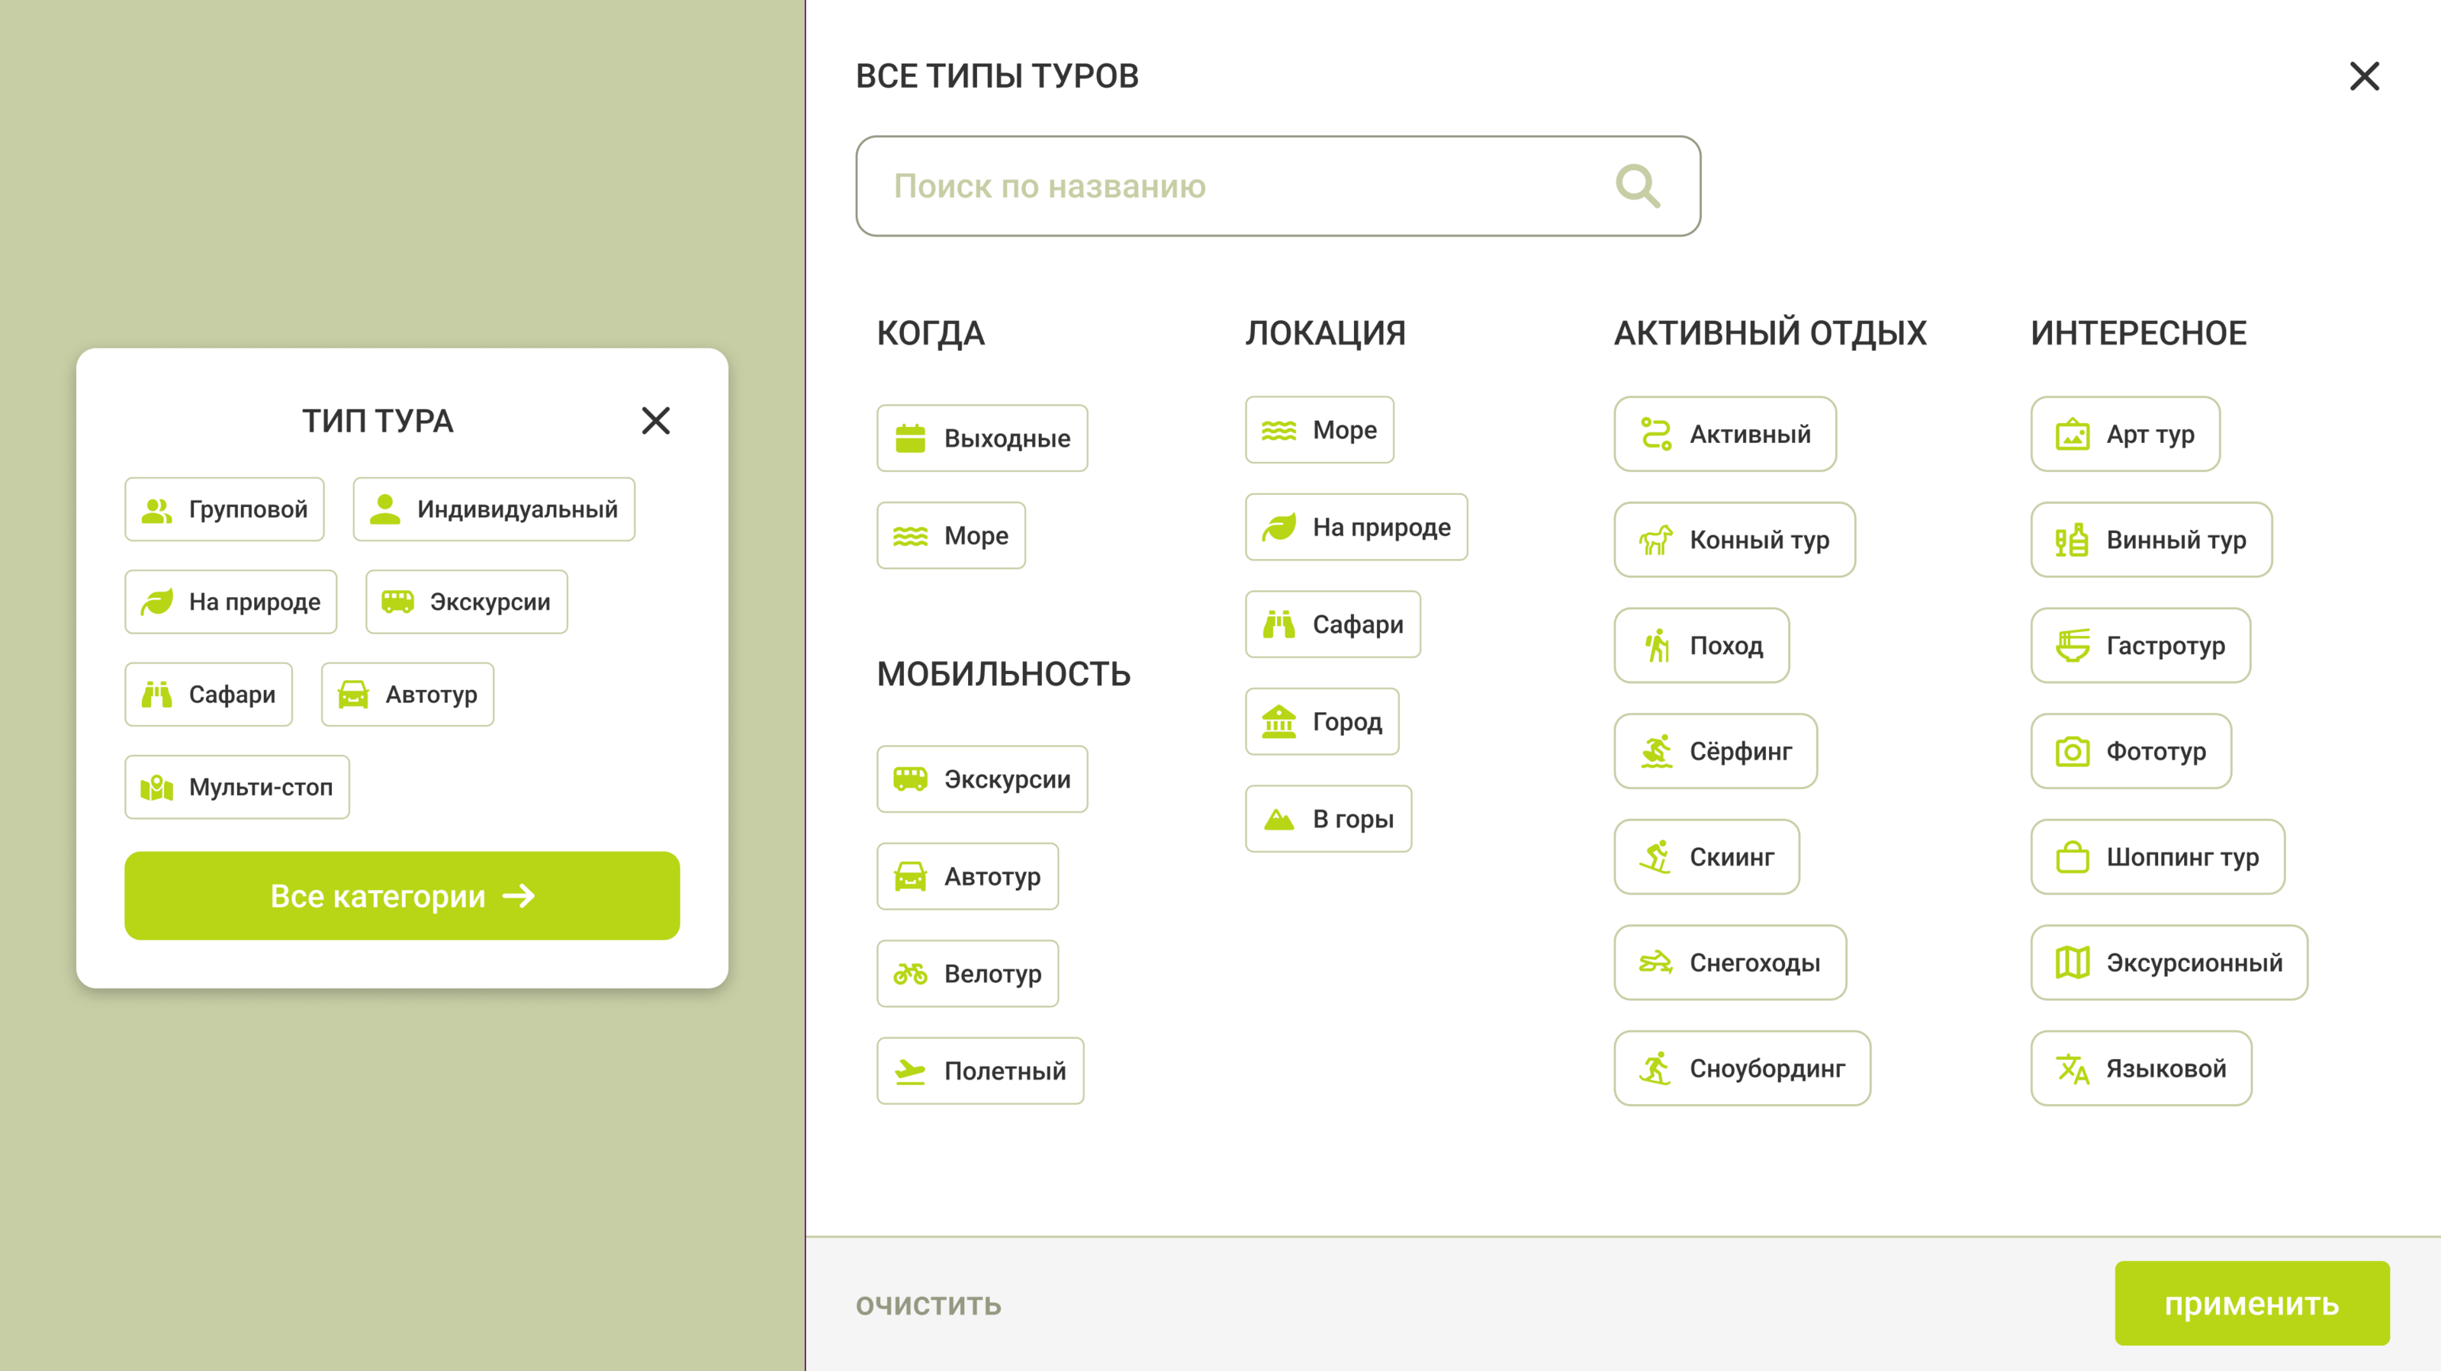
Task: Click the translate icon on Языковой
Action: pyautogui.click(x=2072, y=1069)
